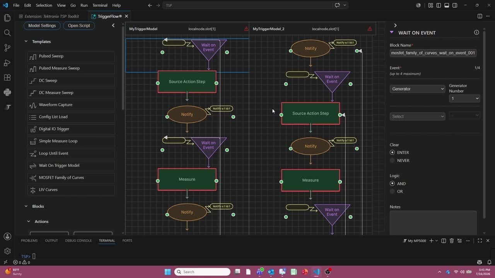495x278 pixels.
Task: Open the Extensions view
Action: [x=7, y=78]
